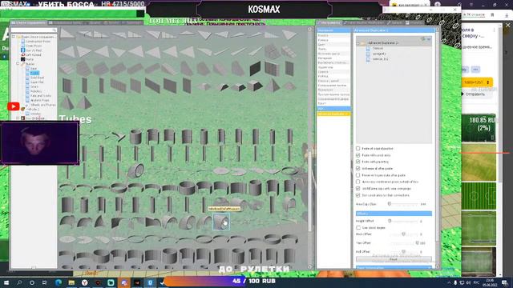Open the 180.85 RUB grass thumbnail
The image size is (513, 288).
point(479,128)
